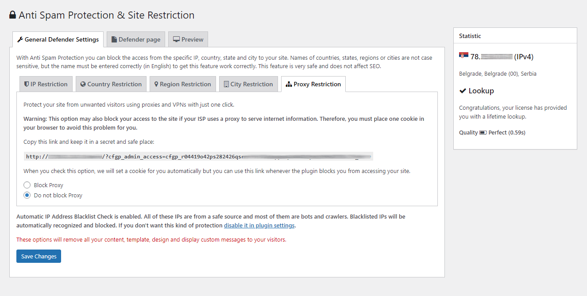Select the Block Proxy radio button
This screenshot has width=587, height=296.
pyautogui.click(x=27, y=185)
